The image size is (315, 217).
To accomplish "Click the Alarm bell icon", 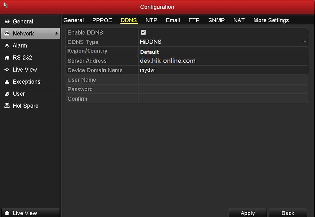I will tap(7, 46).
